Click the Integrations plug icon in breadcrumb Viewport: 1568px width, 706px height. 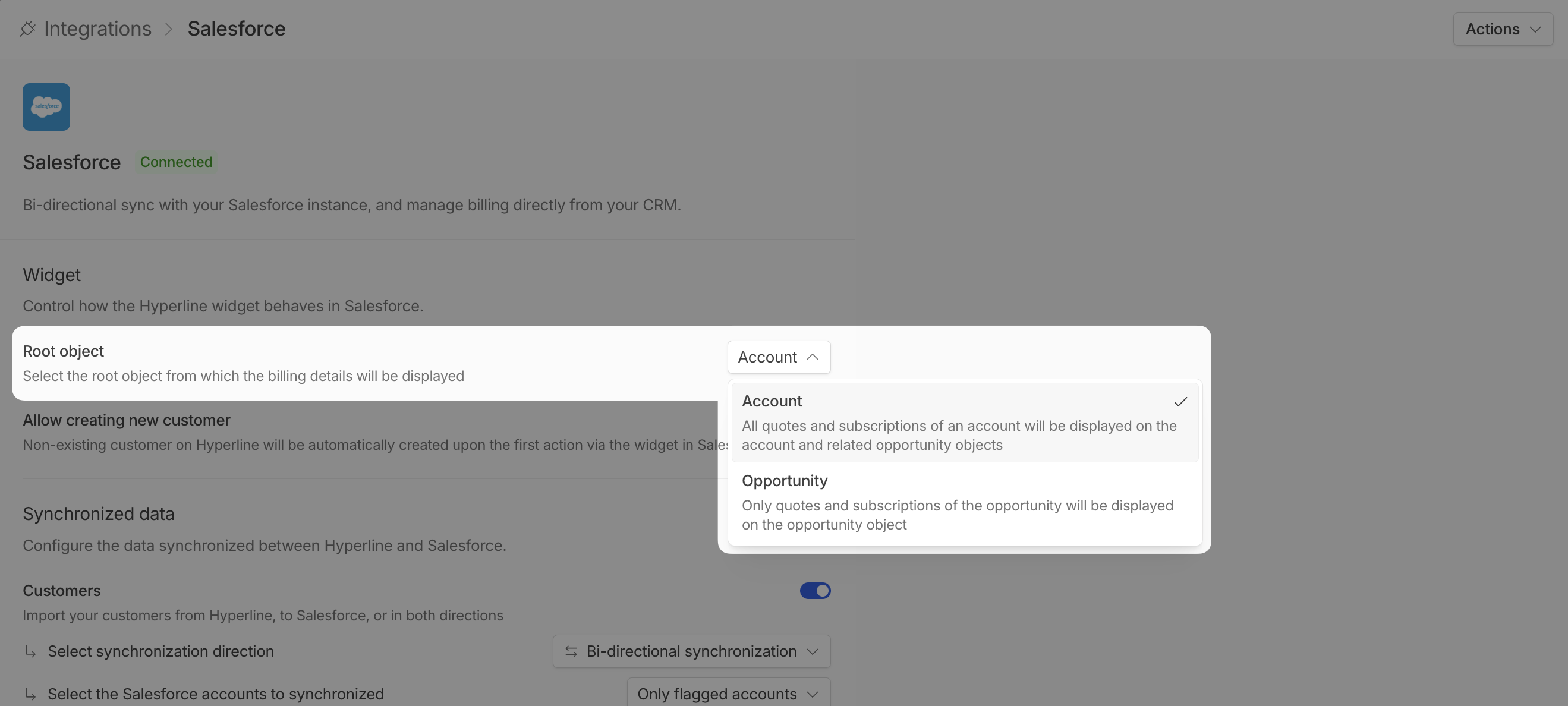pos(27,29)
